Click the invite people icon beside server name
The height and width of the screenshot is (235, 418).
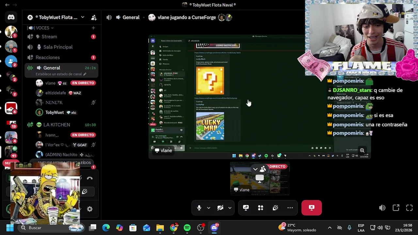coord(94,17)
